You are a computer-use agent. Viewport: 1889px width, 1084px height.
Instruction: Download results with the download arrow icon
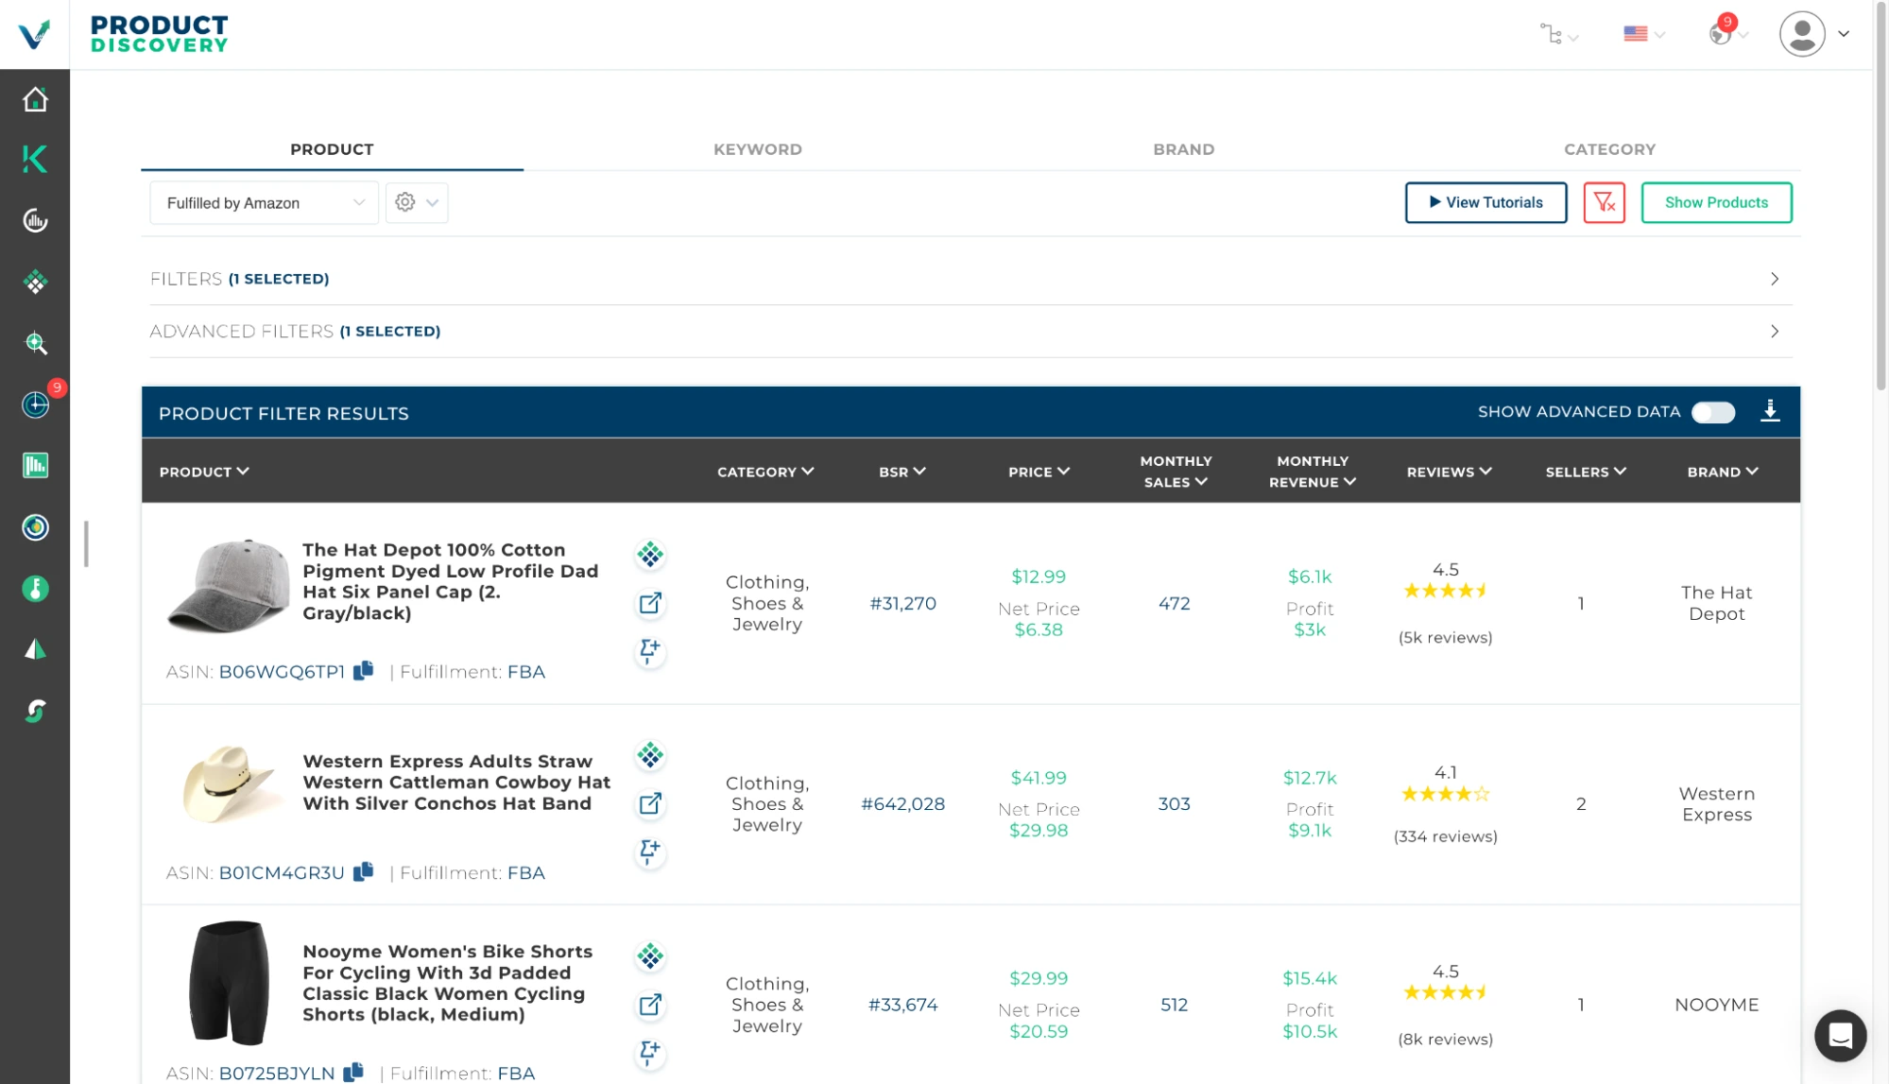(x=1770, y=411)
